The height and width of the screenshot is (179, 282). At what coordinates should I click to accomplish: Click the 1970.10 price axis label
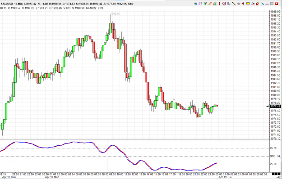click(275, 139)
